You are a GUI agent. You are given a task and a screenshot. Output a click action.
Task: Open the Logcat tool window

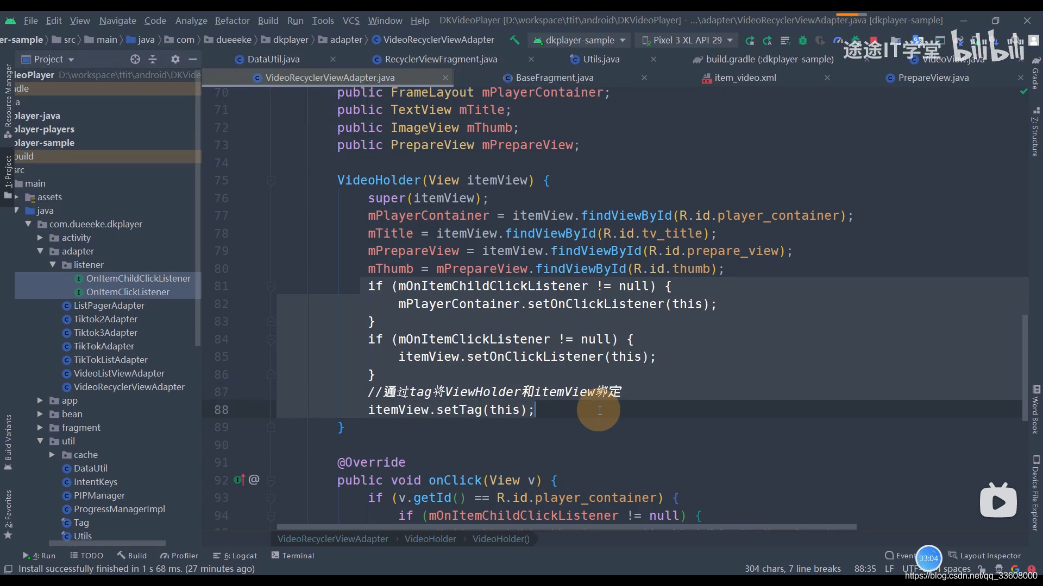point(235,556)
